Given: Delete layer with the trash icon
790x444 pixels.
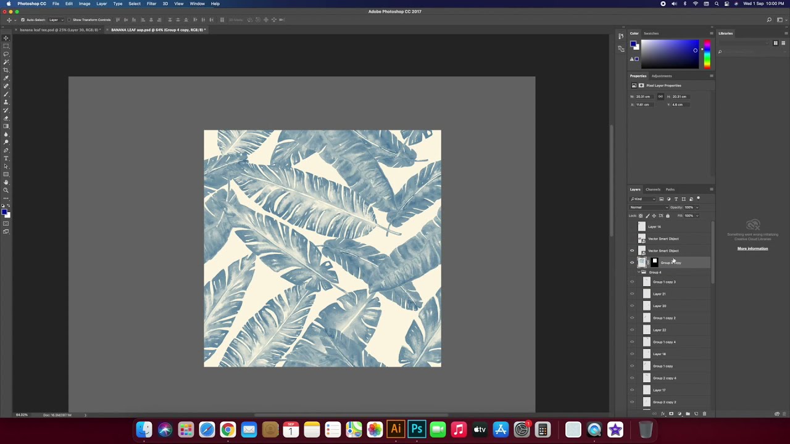Looking at the screenshot, I should pos(704,414).
